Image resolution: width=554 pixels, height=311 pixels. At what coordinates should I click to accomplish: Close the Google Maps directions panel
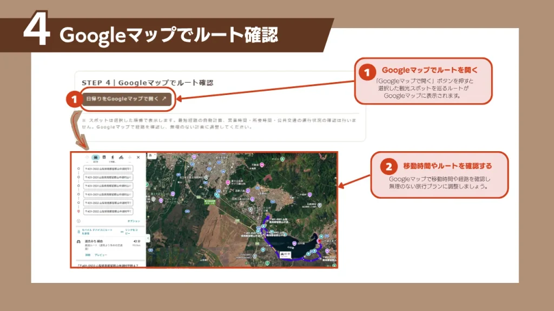click(x=138, y=157)
